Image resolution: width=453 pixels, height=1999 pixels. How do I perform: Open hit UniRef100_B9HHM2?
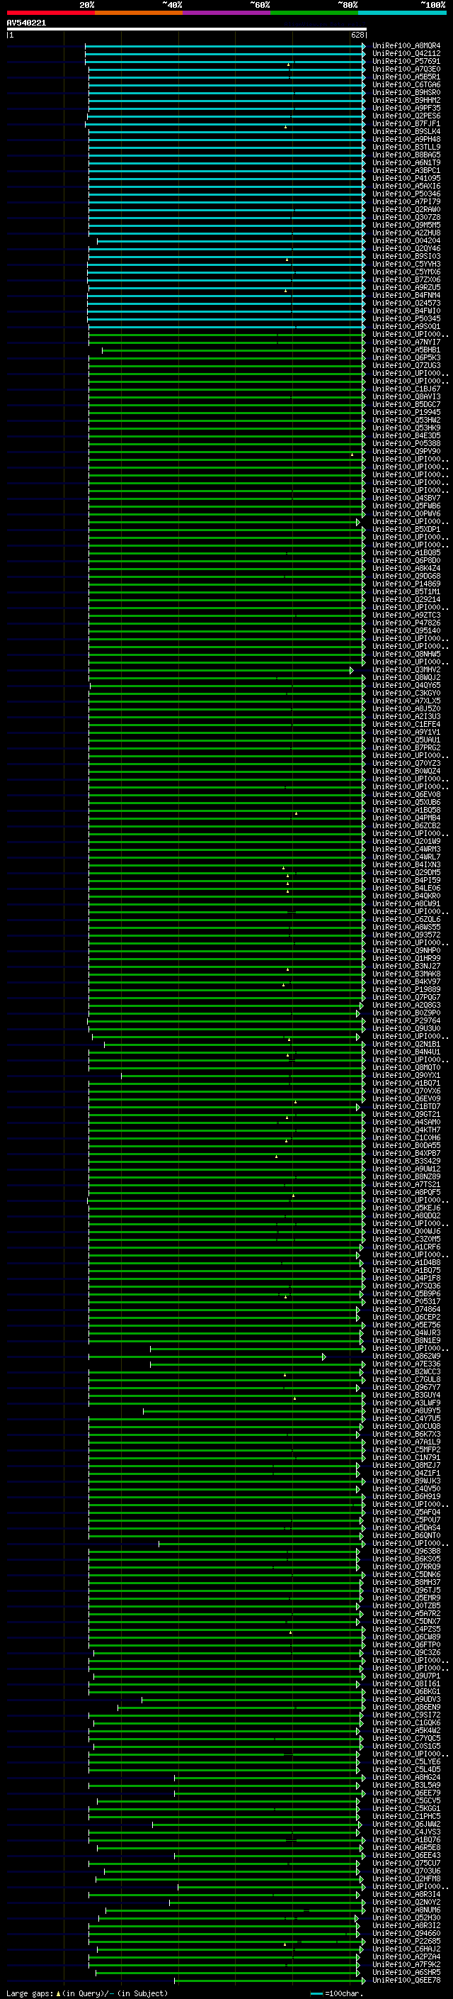point(406,100)
